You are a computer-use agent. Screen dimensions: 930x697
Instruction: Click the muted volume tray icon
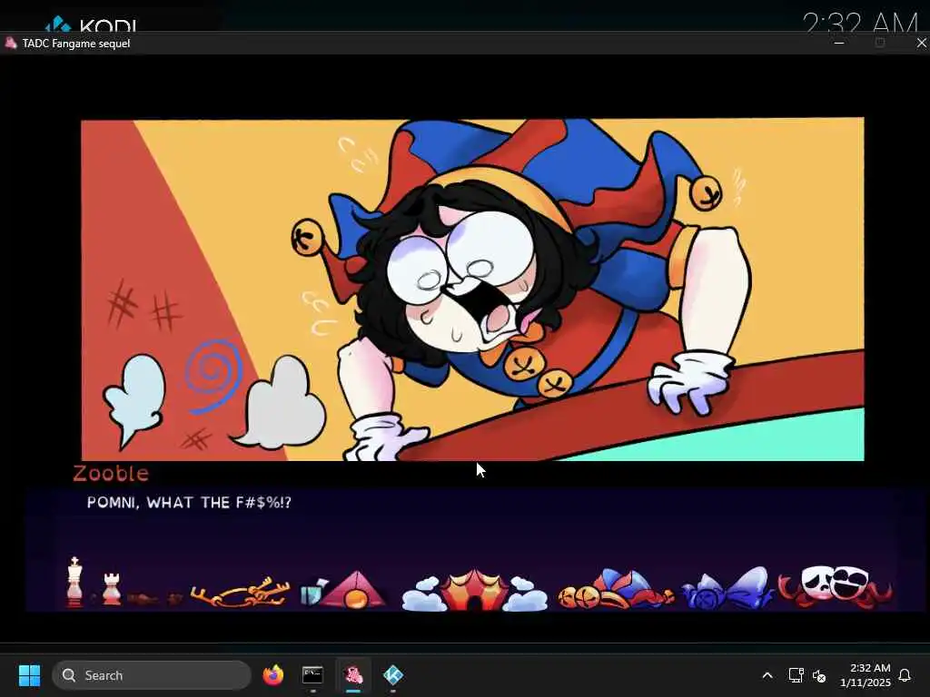[x=819, y=675]
